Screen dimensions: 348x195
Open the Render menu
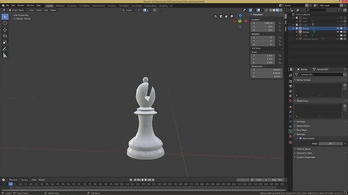[21, 6]
